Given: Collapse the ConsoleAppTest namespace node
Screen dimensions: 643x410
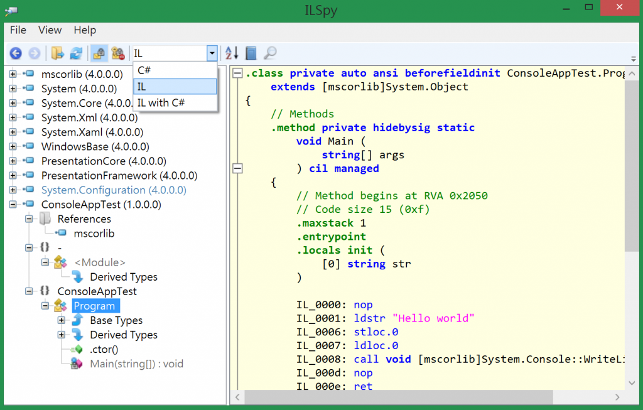Looking at the screenshot, I should [29, 291].
